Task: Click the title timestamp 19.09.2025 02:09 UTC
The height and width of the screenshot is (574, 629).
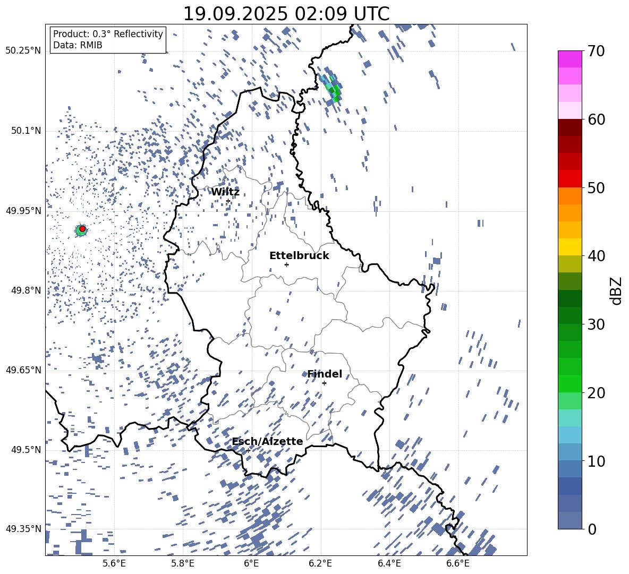Action: point(286,14)
